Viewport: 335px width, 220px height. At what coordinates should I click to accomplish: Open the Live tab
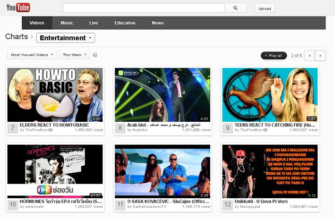pyautogui.click(x=94, y=23)
